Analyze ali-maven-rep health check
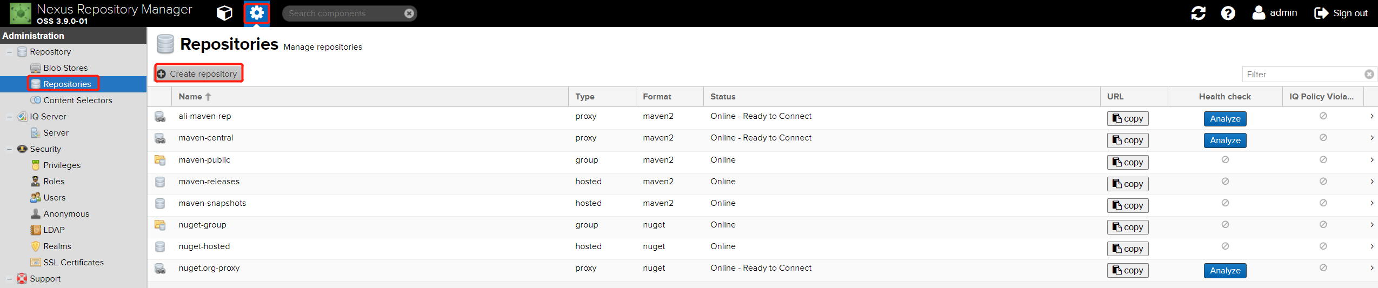1378x288 pixels. coord(1225,119)
